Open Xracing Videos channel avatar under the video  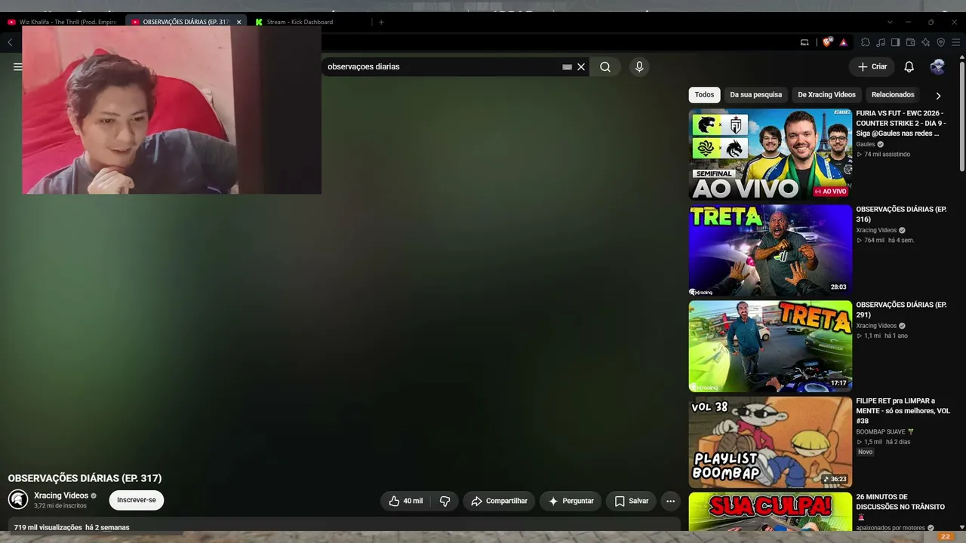(18, 499)
